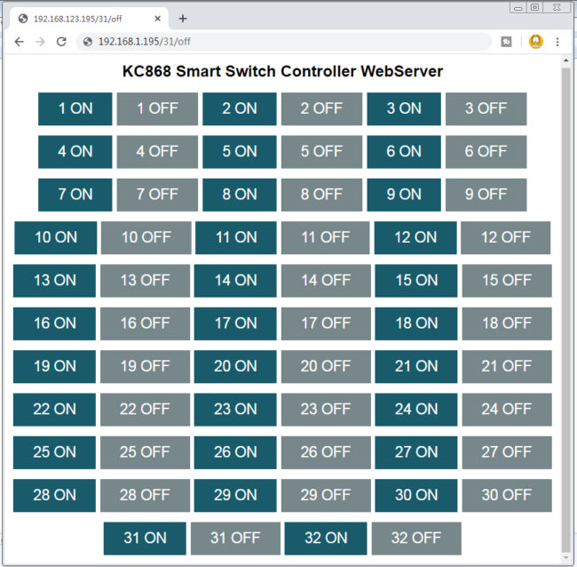This screenshot has width=577, height=567.
Task: Click the 12 OFF button
Action: pyautogui.click(x=506, y=237)
